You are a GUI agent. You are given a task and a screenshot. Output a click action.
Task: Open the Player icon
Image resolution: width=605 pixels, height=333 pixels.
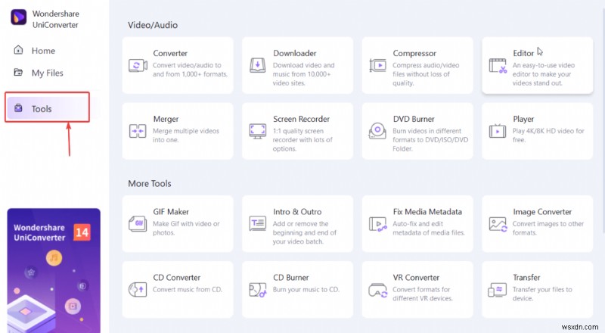[497, 131]
